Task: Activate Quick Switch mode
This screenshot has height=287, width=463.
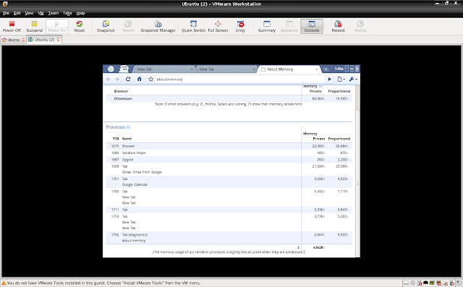Action: (193, 27)
